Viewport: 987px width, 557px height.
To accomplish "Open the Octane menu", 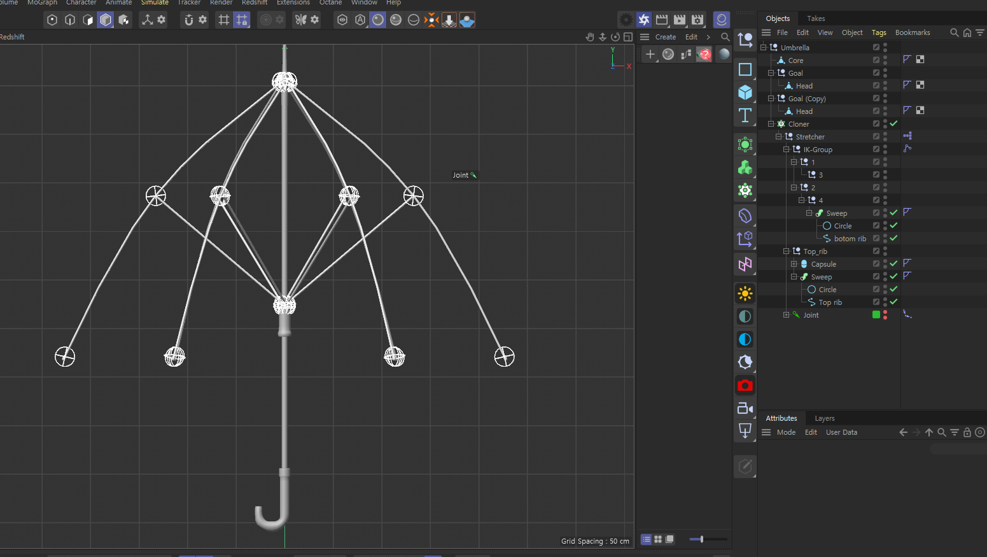I will (x=330, y=3).
